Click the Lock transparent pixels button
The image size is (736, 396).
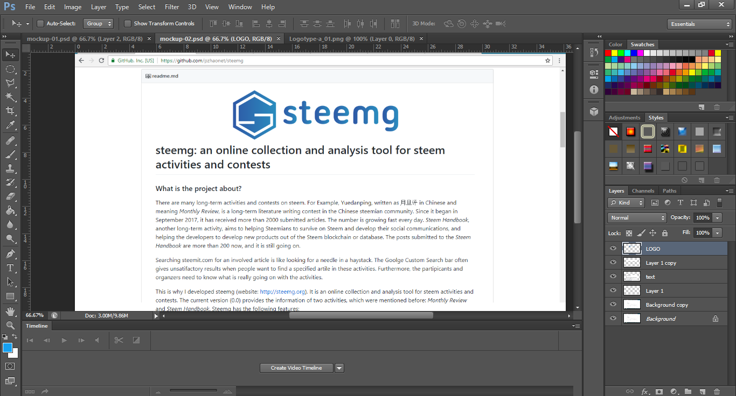pyautogui.click(x=629, y=233)
